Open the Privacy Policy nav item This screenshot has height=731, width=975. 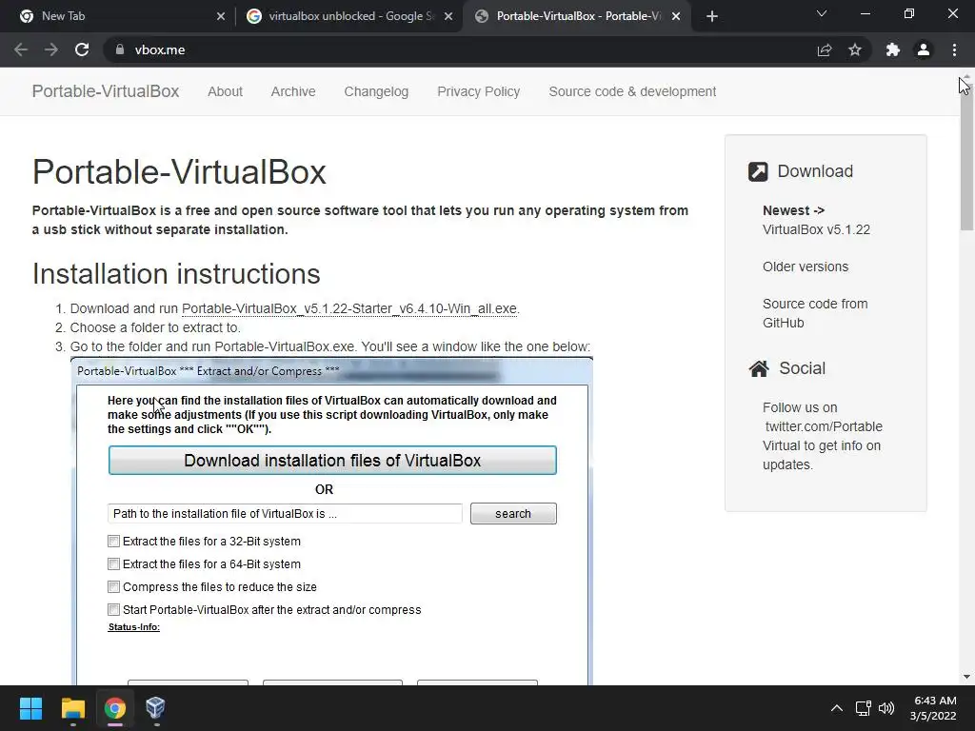coord(479,91)
